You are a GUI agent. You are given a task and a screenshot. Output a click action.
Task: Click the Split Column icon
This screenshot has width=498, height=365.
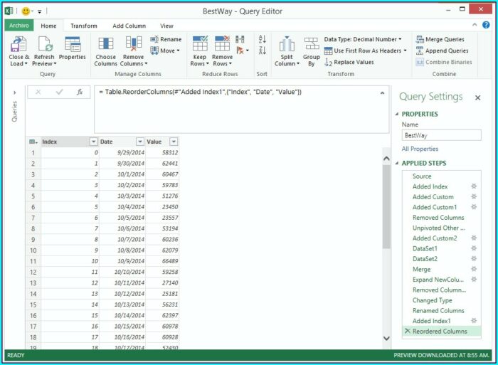click(287, 44)
